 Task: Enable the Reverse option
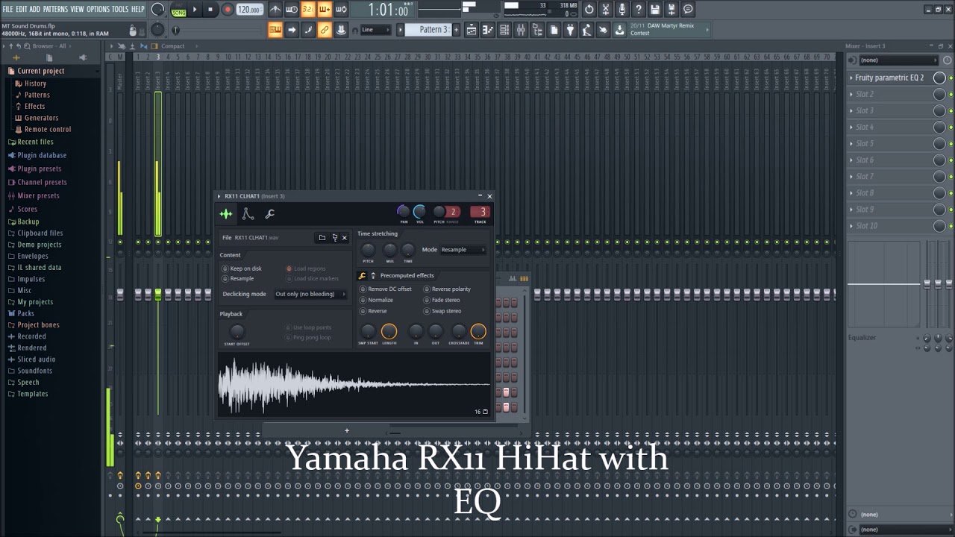coord(374,311)
